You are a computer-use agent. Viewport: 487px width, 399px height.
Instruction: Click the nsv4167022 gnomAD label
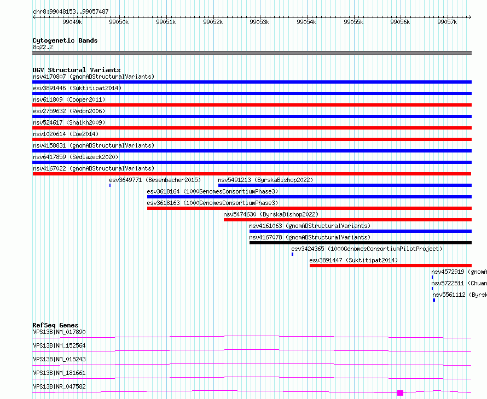click(94, 168)
